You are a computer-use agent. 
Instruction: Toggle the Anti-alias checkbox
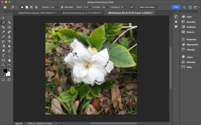62,7
